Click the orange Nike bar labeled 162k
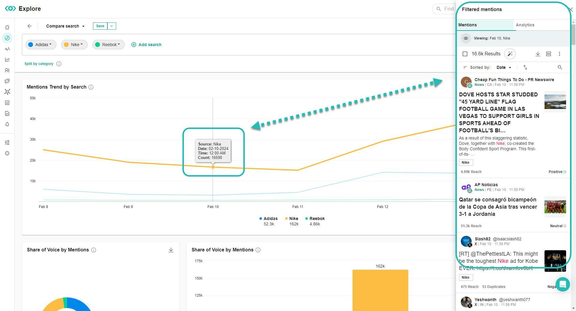The height and width of the screenshot is (311, 576). point(380,290)
